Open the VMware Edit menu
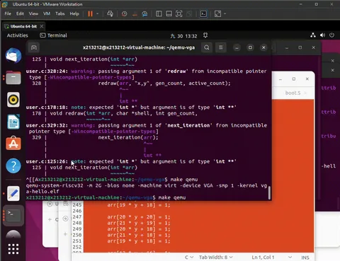This screenshot has width=340, height=261. 20,13
